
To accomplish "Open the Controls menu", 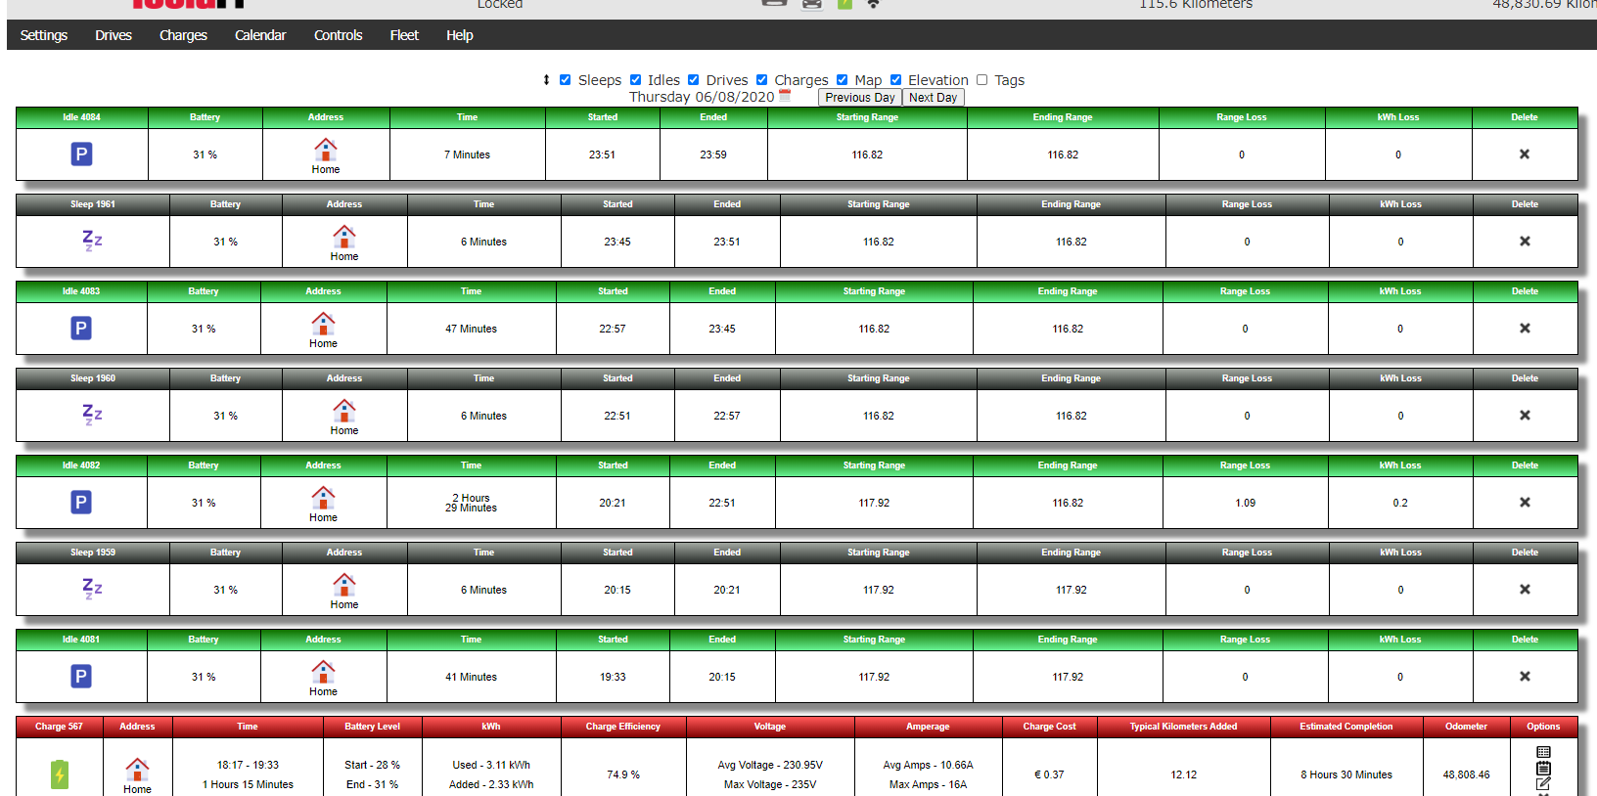I will pyautogui.click(x=339, y=35).
